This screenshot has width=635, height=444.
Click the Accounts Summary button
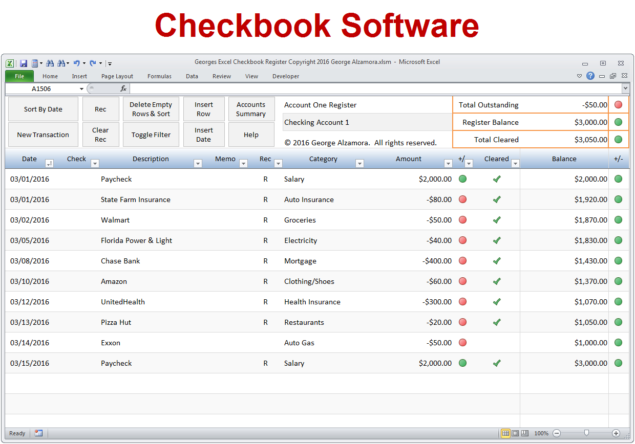[251, 108]
